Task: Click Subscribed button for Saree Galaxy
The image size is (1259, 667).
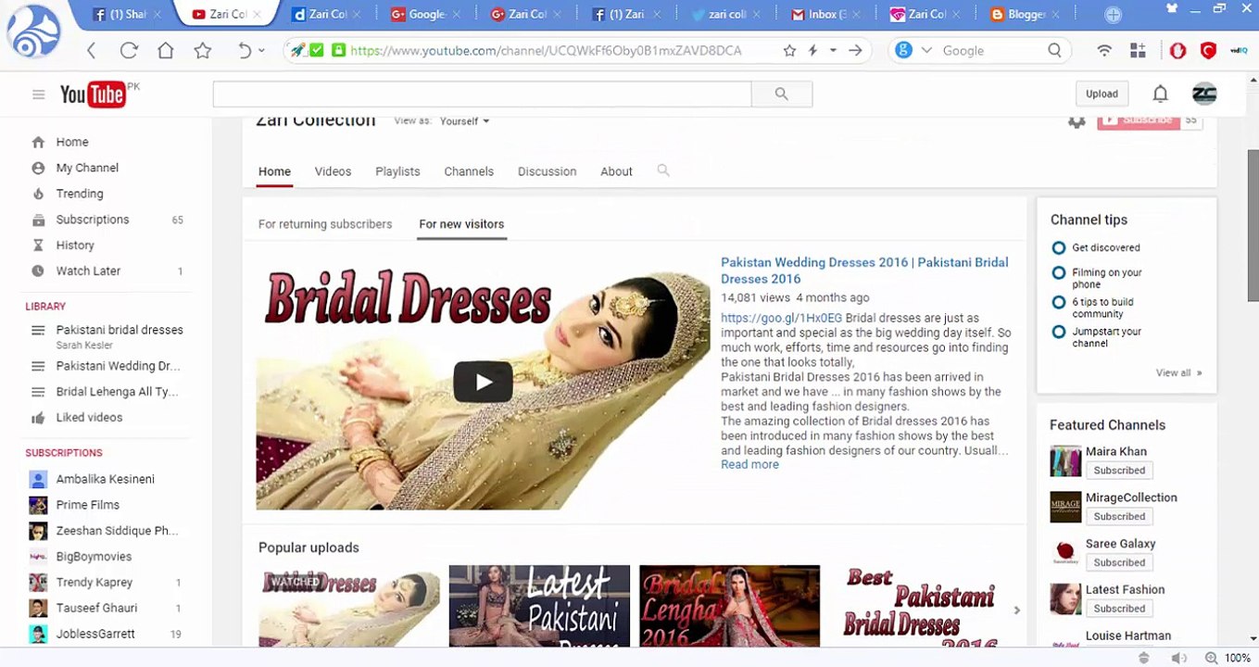Action: point(1119,563)
